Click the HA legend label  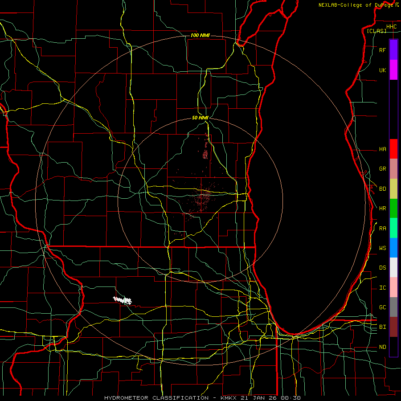(382, 149)
